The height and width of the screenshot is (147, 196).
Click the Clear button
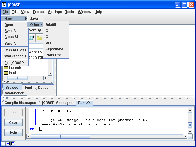[x=14, y=122]
